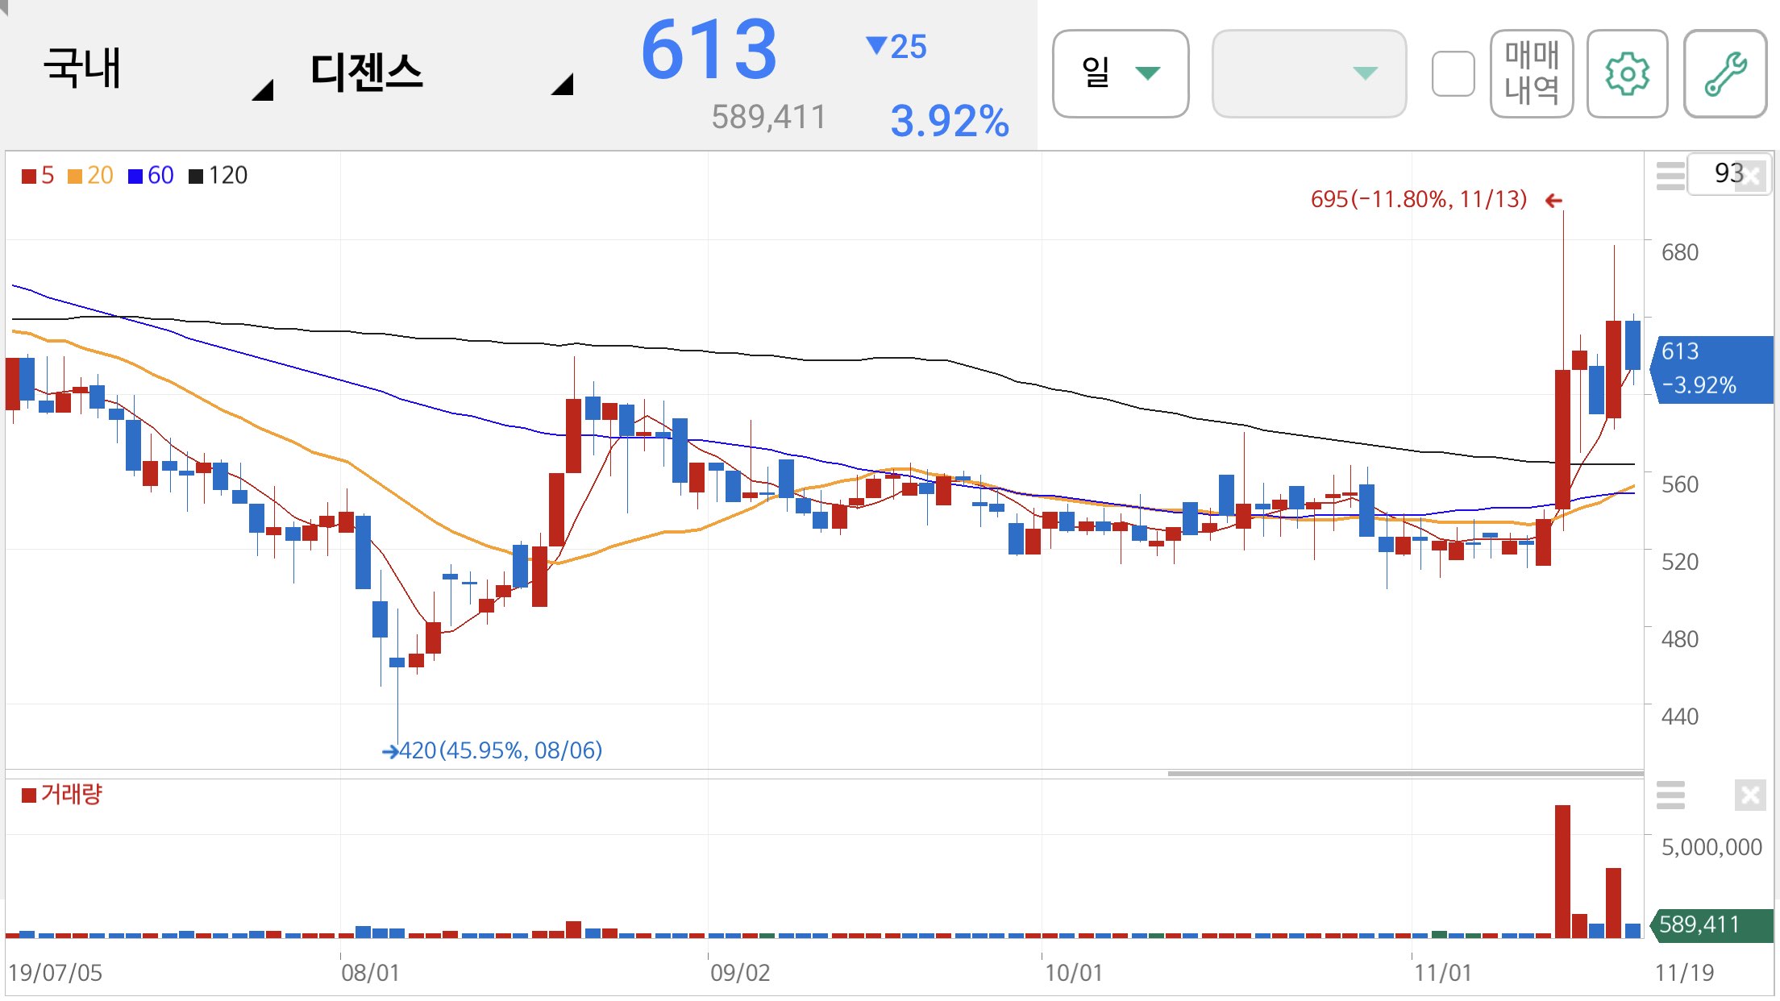Screen dimensions: 1780x1001
Task: Open the chart settings gear
Action: [x=1627, y=74]
